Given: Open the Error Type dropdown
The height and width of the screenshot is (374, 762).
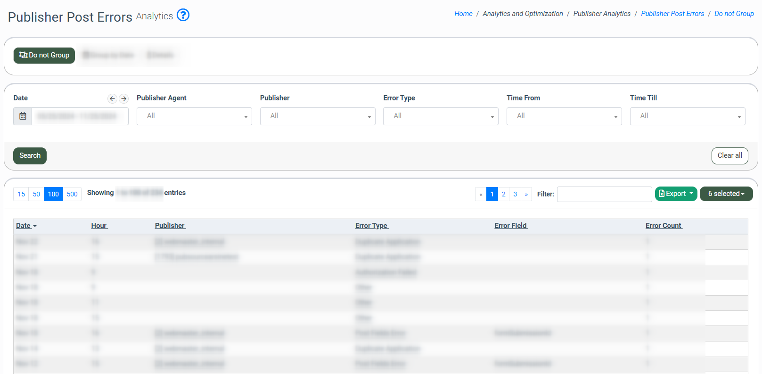Looking at the screenshot, I should [441, 116].
